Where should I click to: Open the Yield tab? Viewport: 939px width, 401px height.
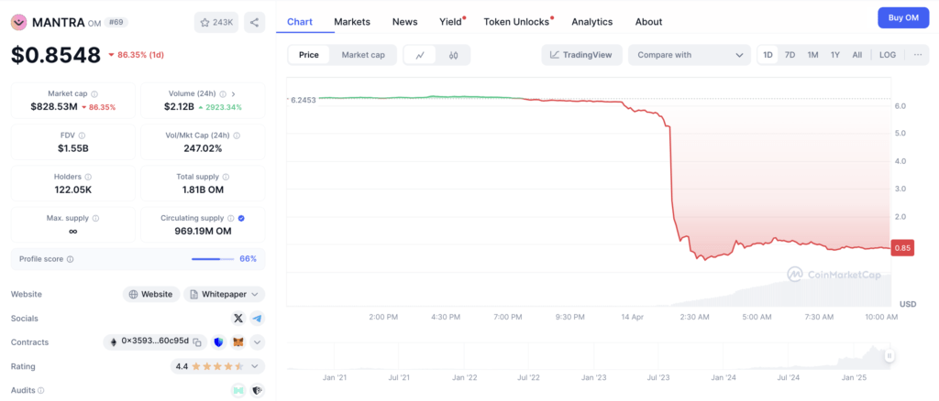pos(451,21)
